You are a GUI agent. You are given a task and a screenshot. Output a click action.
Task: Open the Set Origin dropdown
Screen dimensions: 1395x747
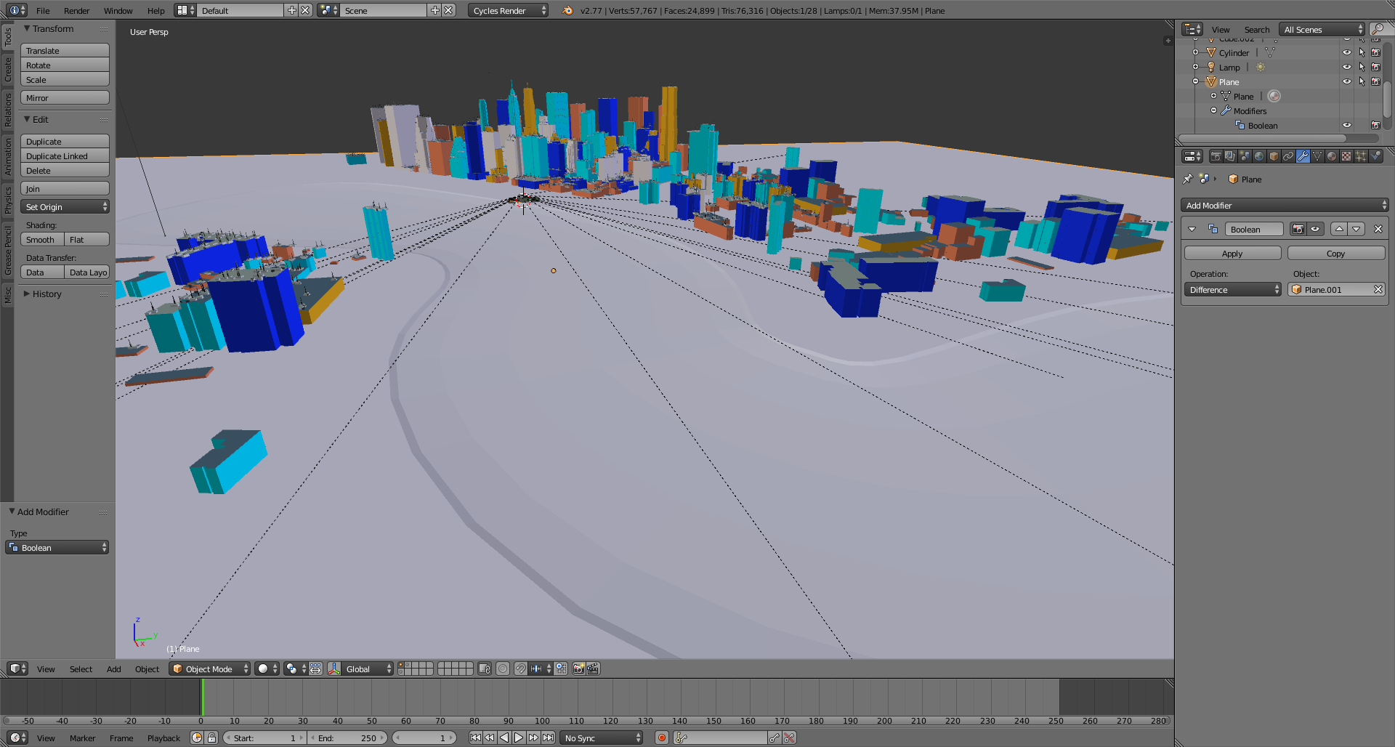65,206
